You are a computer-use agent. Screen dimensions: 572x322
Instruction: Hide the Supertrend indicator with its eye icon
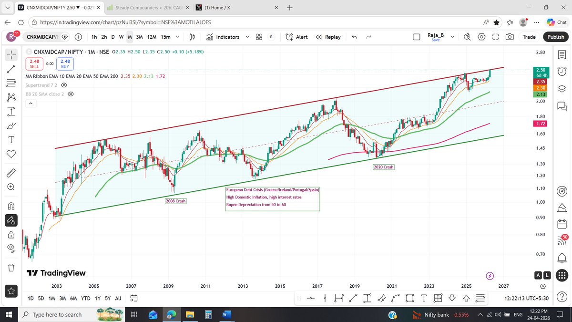tap(64, 85)
